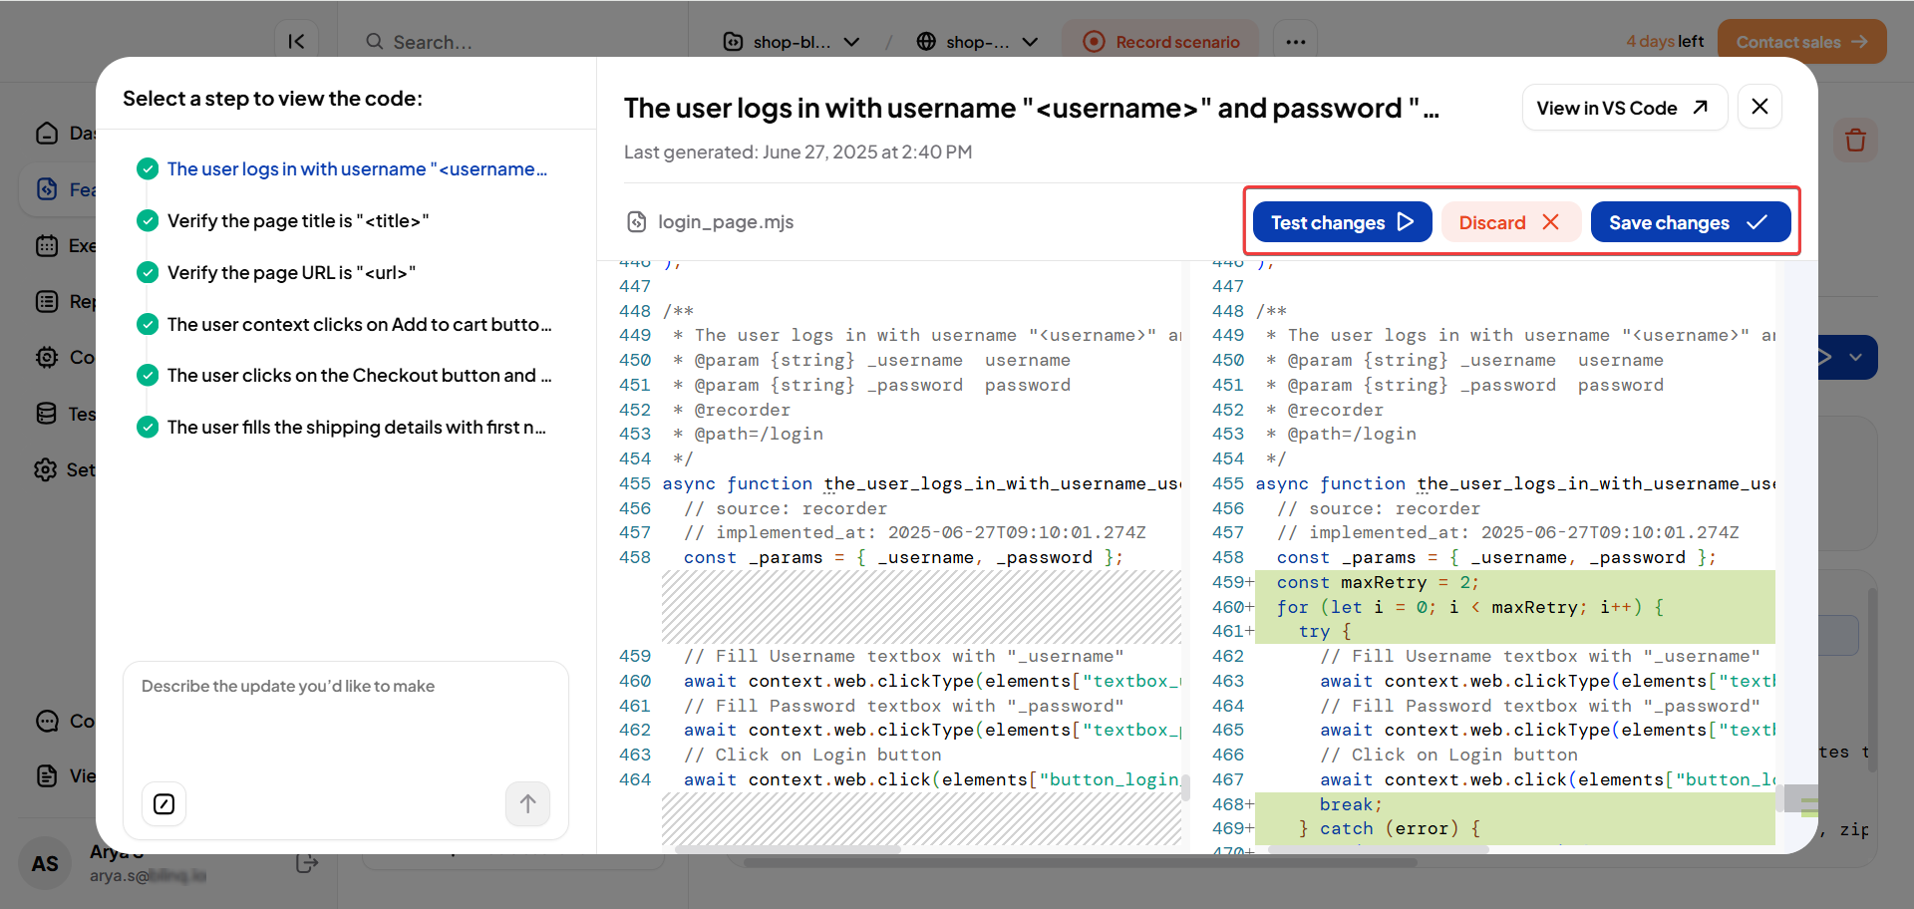Click the horizontal scrollbar under left code pane
1914x909 pixels.
(x=788, y=850)
